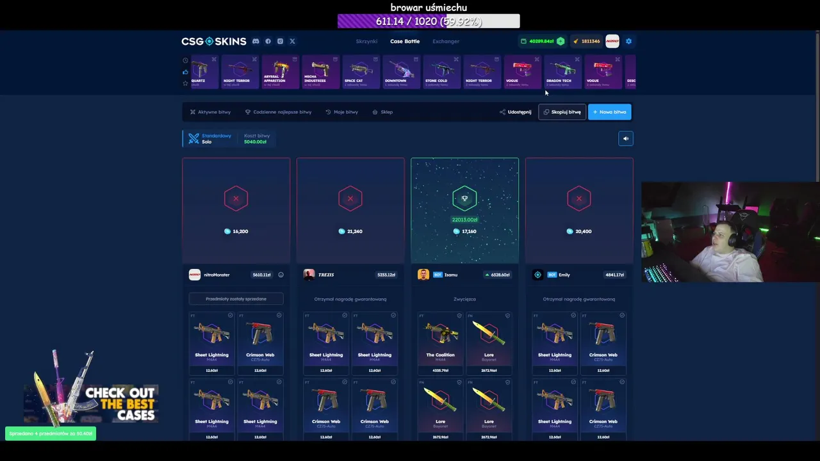Click the crossed swords Standardowy icon

(193, 138)
